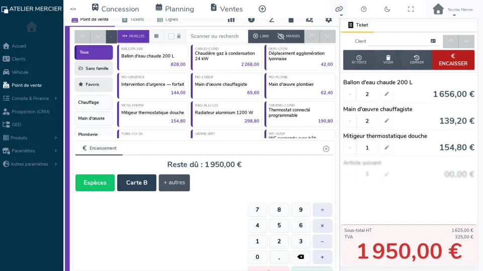
Task: Click the solid square icon in the POS toolbar
Action: 291,20
